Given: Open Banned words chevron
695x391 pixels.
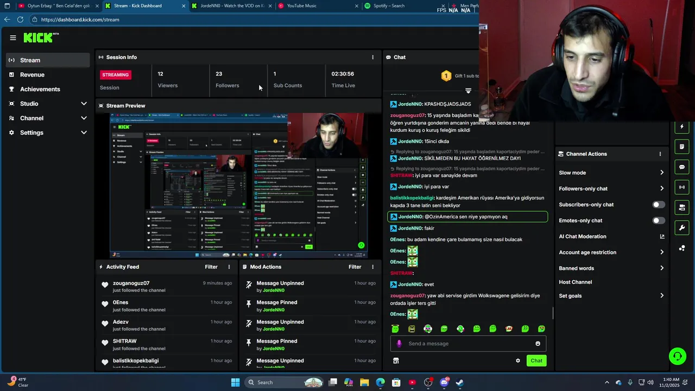Looking at the screenshot, I should (x=662, y=268).
